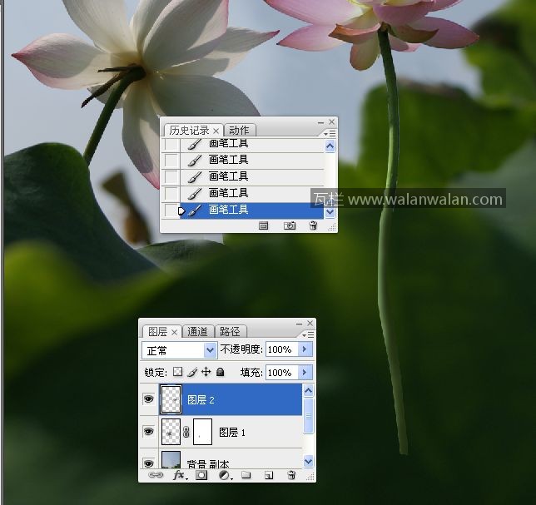Select the 图层 1 layer name
The width and height of the screenshot is (536, 505).
[232, 433]
